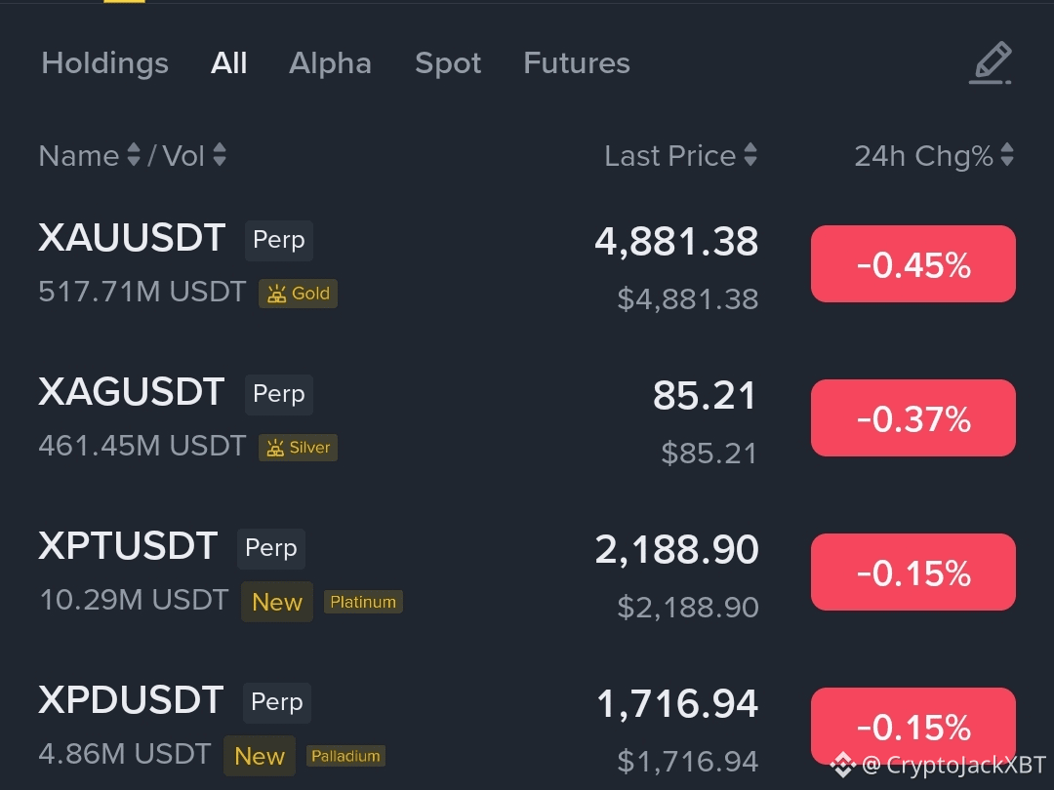
Task: Tap the -0.37% change button
Action: 912,418
